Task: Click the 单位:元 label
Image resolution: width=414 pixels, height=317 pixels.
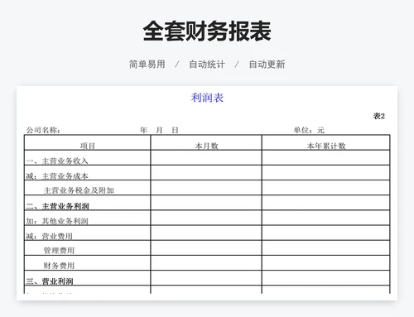Action: pos(309,130)
